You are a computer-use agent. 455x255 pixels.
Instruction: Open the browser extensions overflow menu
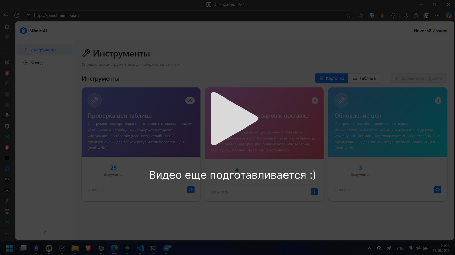coord(437,15)
